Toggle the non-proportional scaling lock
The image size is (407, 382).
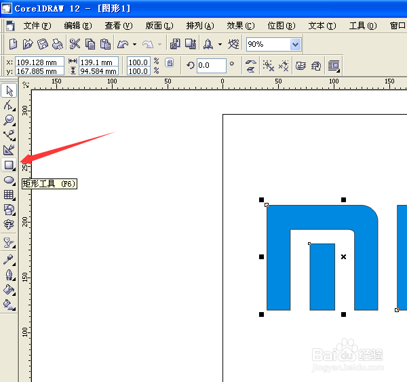click(170, 62)
